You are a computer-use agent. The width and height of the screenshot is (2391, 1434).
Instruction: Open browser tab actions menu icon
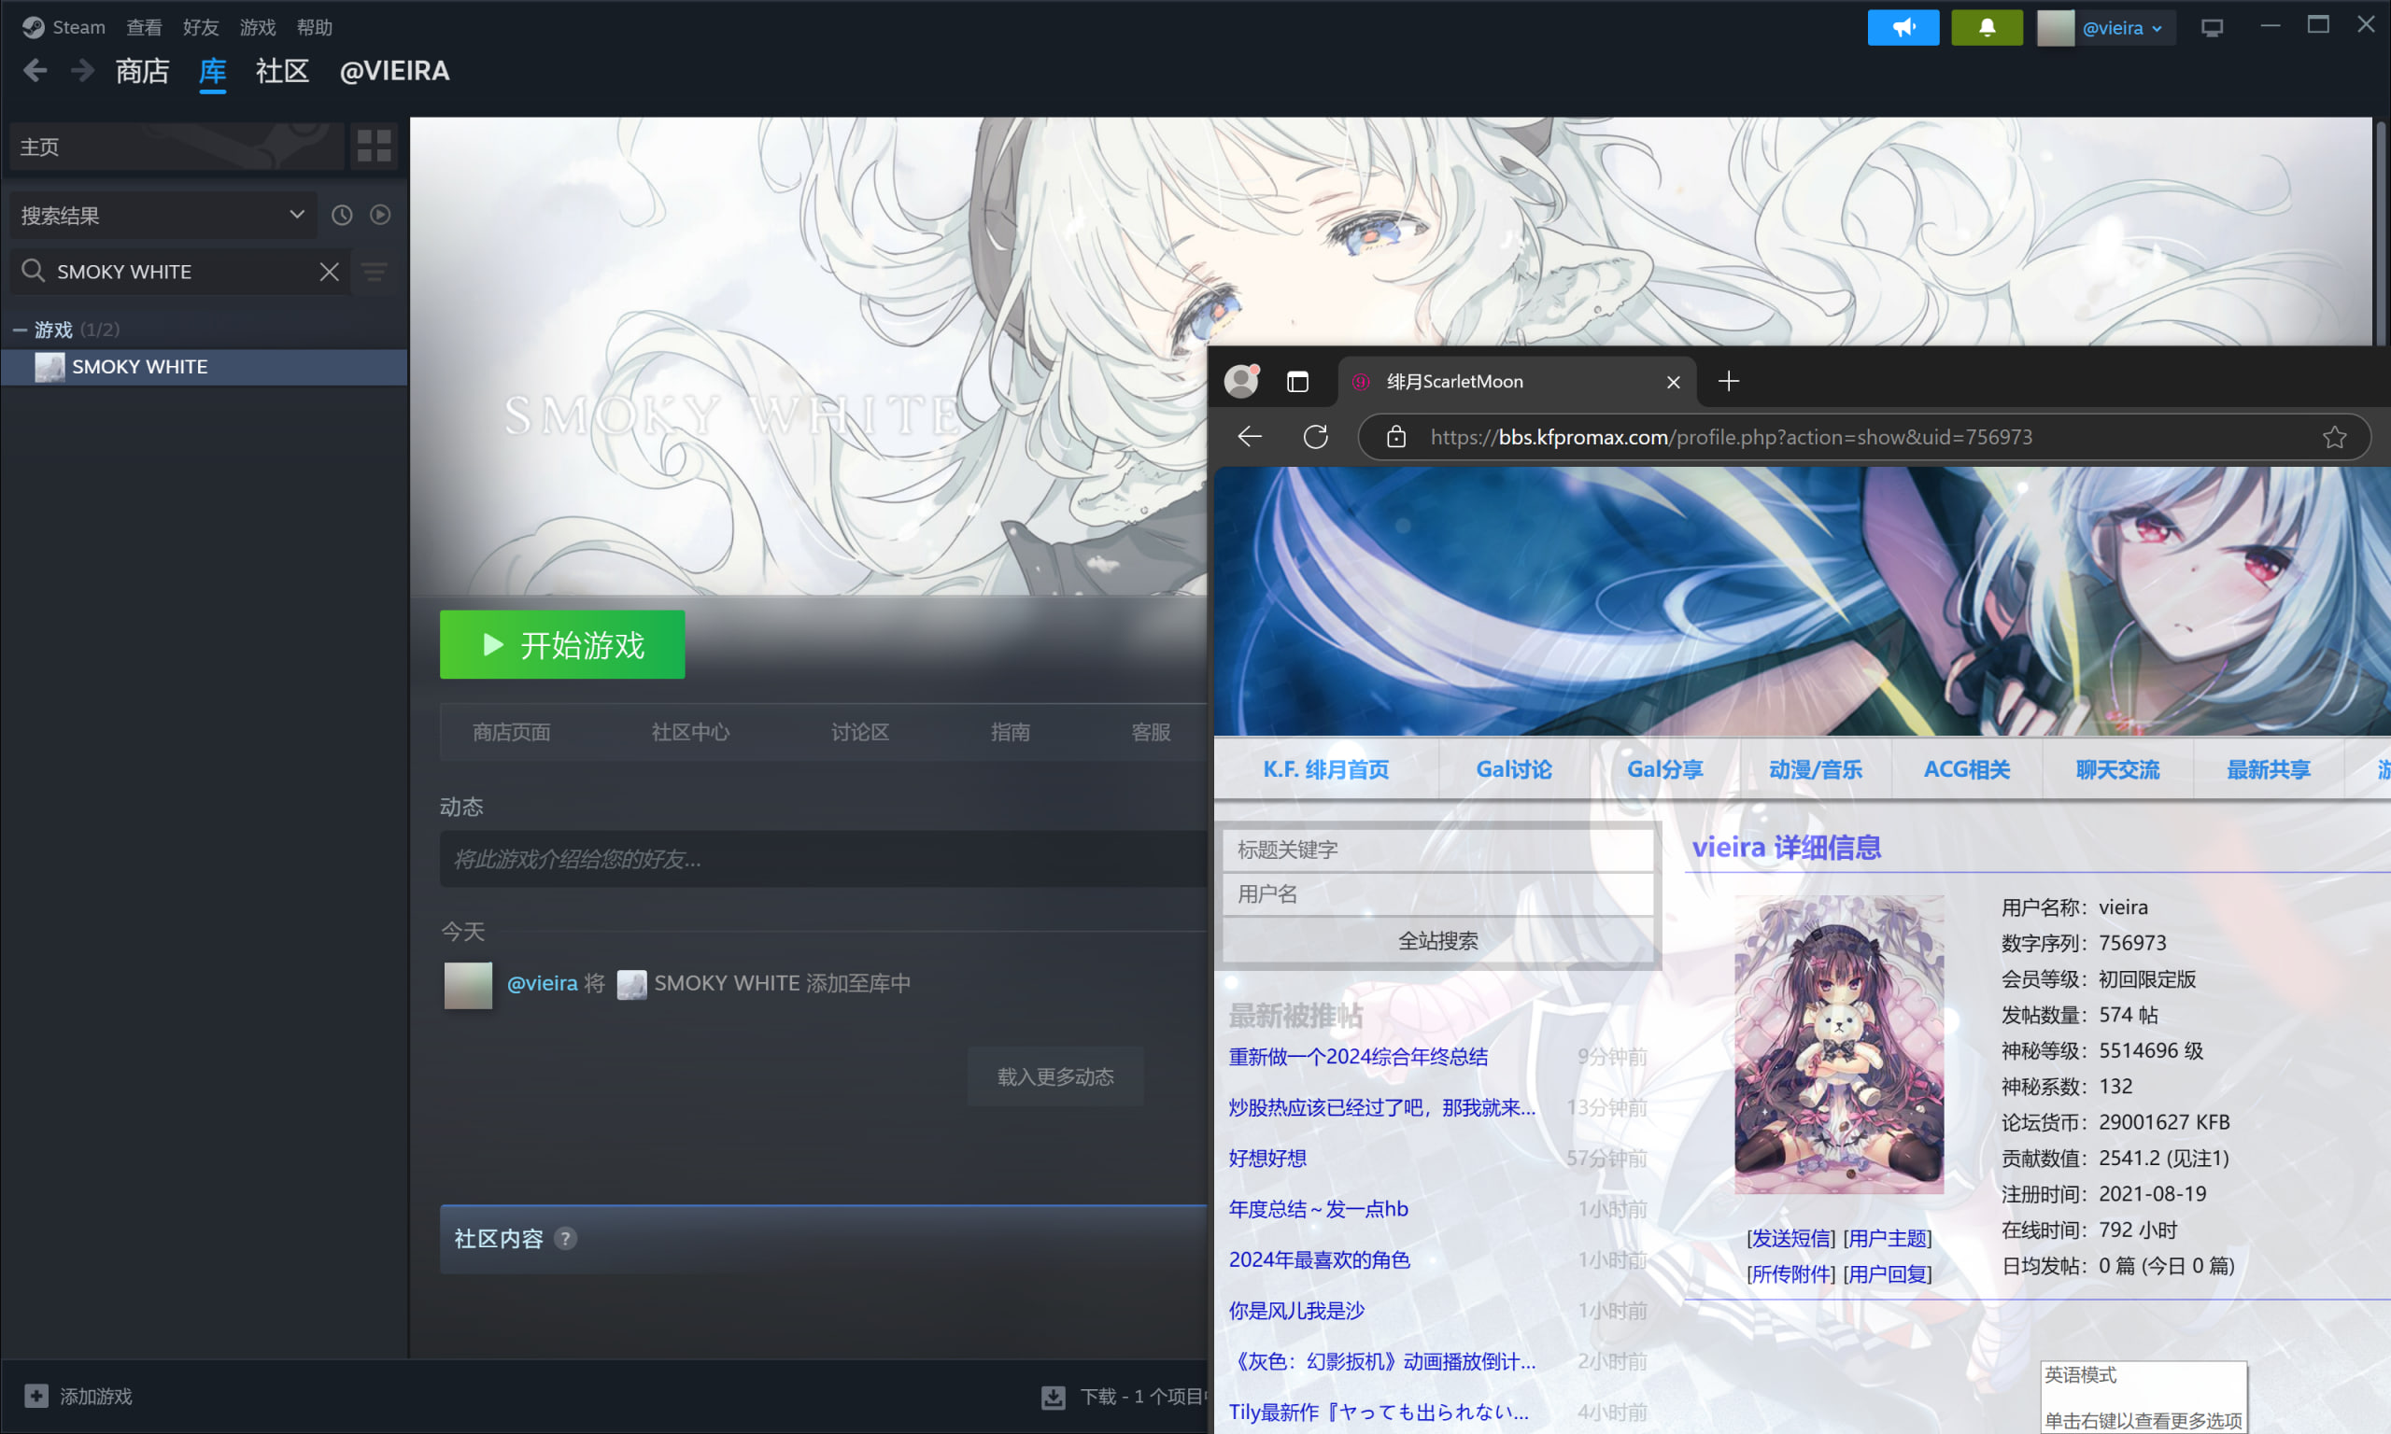tap(1297, 382)
